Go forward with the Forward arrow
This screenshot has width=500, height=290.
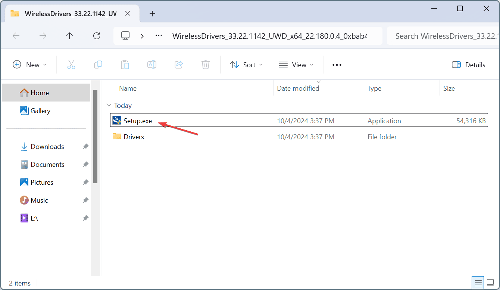coord(43,36)
